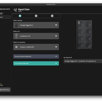Click the logo badge on cabinet image
This screenshot has height=102, width=102.
point(79,23)
